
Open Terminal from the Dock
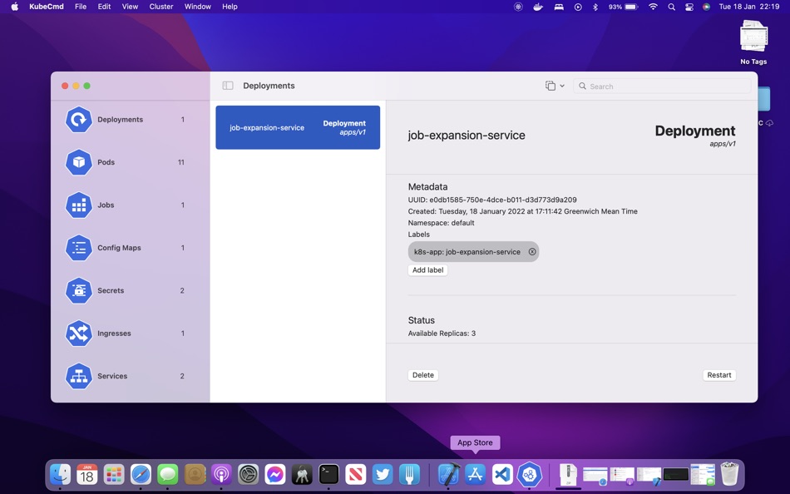point(328,474)
